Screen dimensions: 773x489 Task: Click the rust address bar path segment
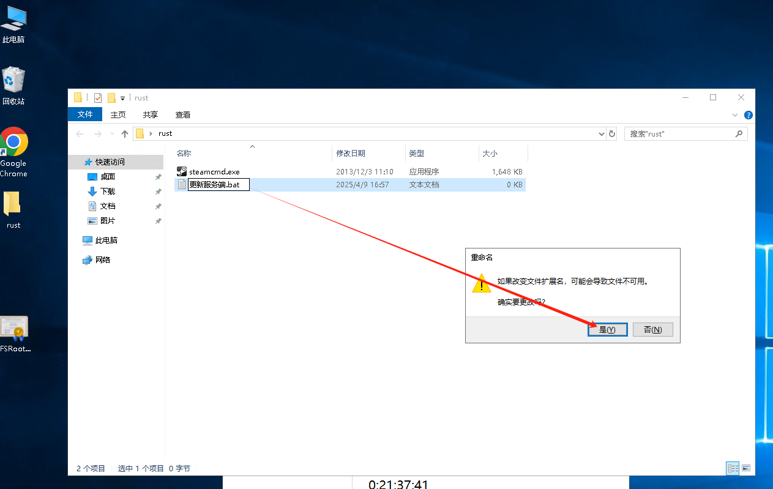coord(165,133)
